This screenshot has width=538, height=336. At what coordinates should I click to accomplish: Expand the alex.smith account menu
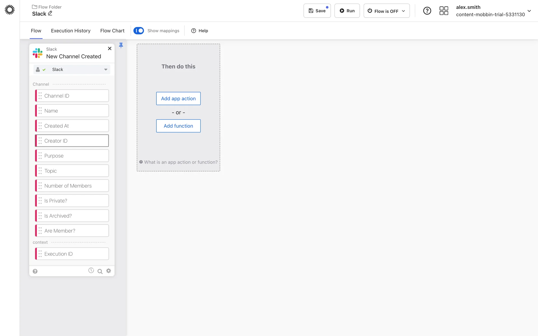[529, 11]
